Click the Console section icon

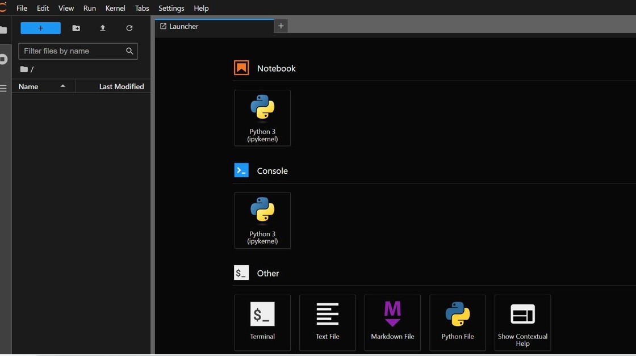[x=241, y=170]
